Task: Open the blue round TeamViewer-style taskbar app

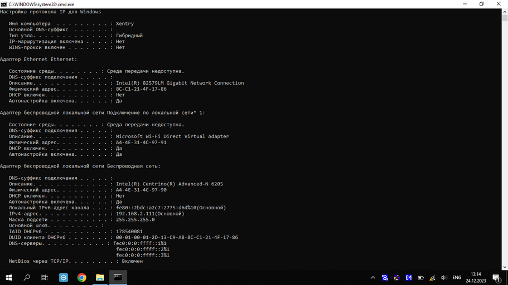Action: point(64,278)
